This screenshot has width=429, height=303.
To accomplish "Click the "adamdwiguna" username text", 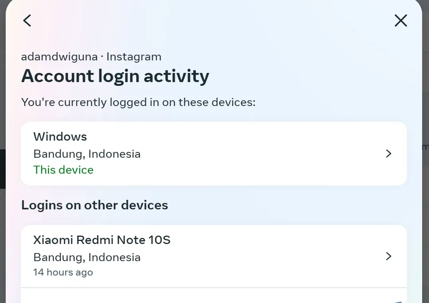I will tap(59, 57).
